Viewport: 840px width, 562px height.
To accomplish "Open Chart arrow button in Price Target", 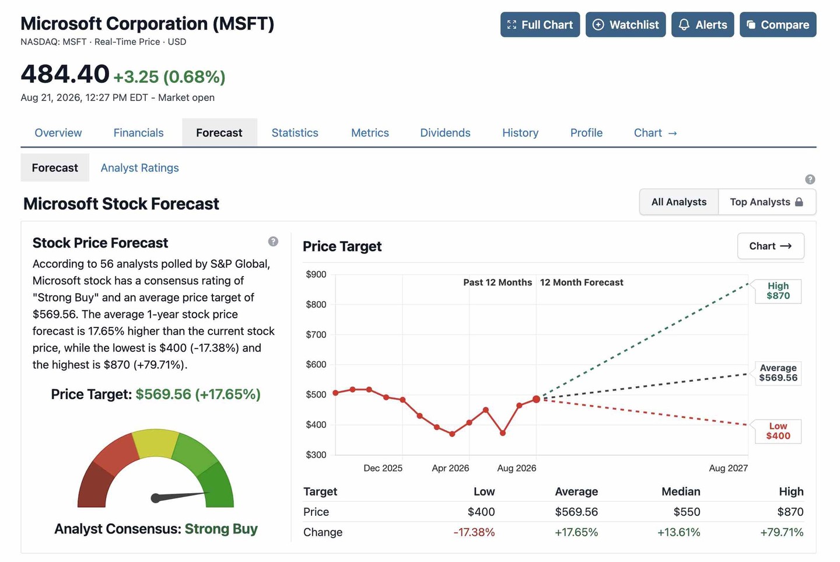I will (771, 246).
